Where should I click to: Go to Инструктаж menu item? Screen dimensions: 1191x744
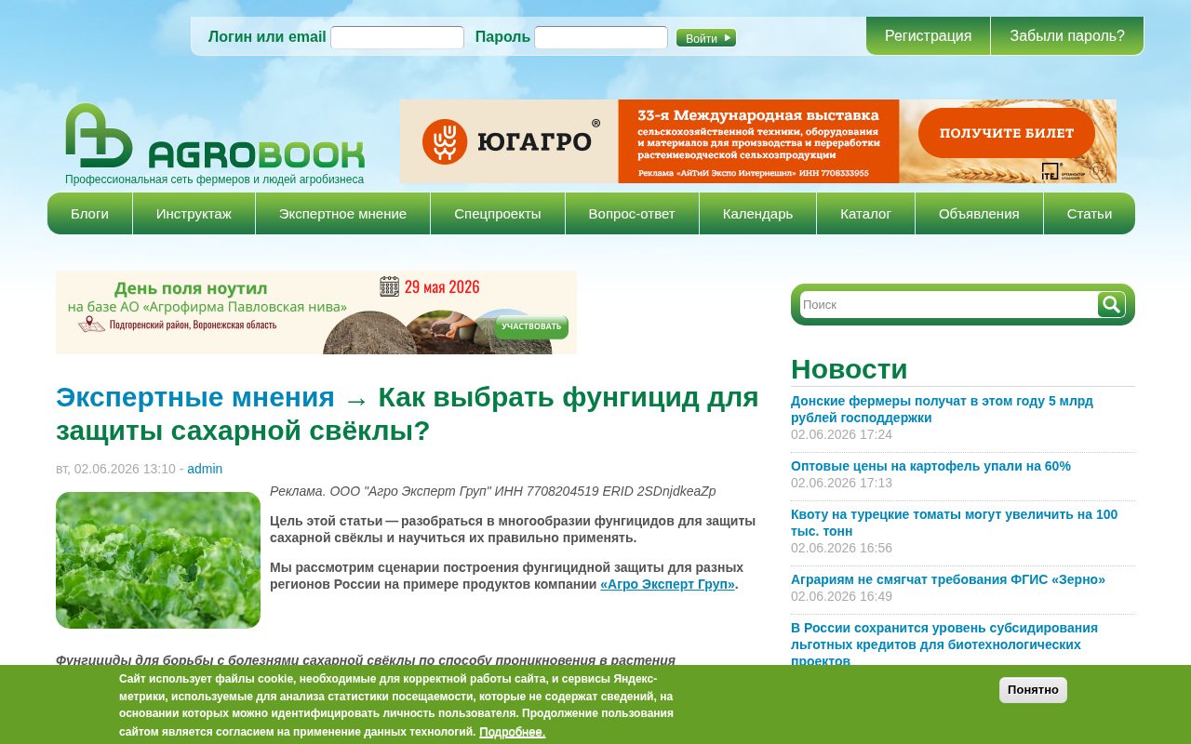click(x=194, y=214)
